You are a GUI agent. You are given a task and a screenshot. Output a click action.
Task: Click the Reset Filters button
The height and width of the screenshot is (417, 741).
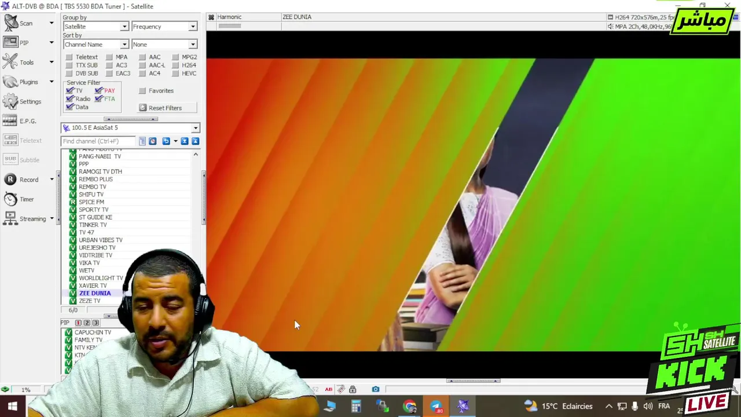pyautogui.click(x=167, y=108)
